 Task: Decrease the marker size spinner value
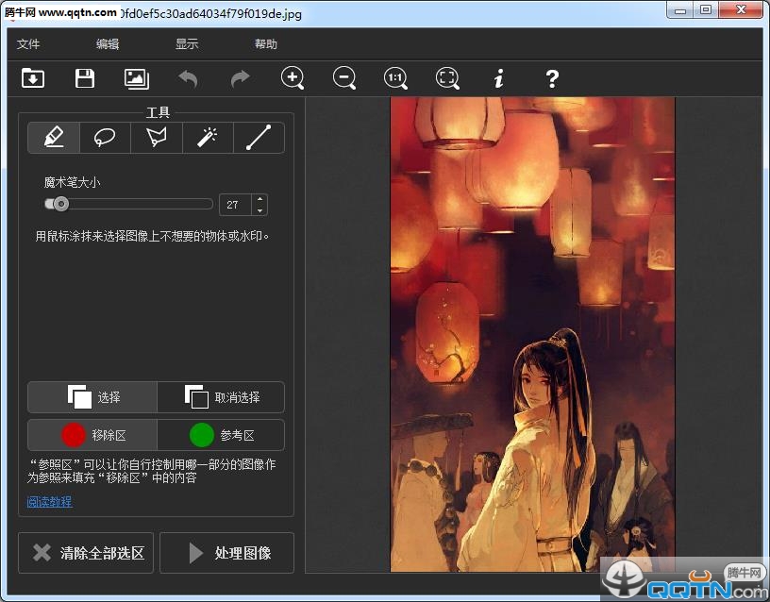click(x=259, y=209)
